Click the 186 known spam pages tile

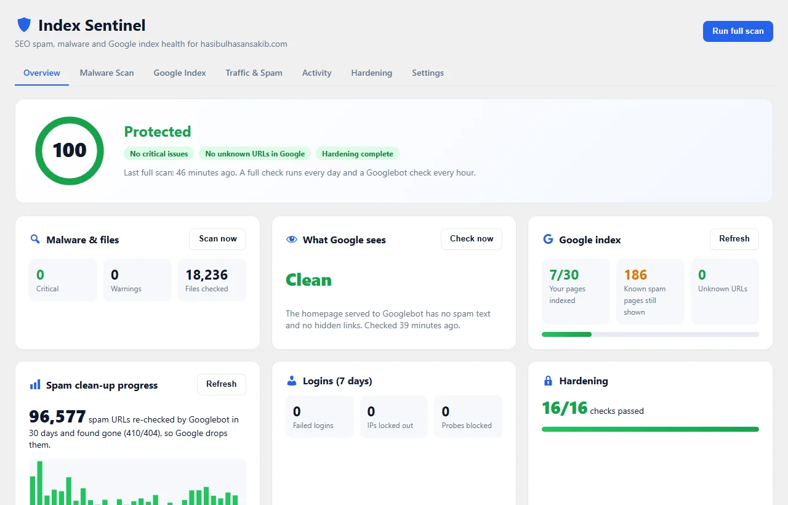pos(650,291)
